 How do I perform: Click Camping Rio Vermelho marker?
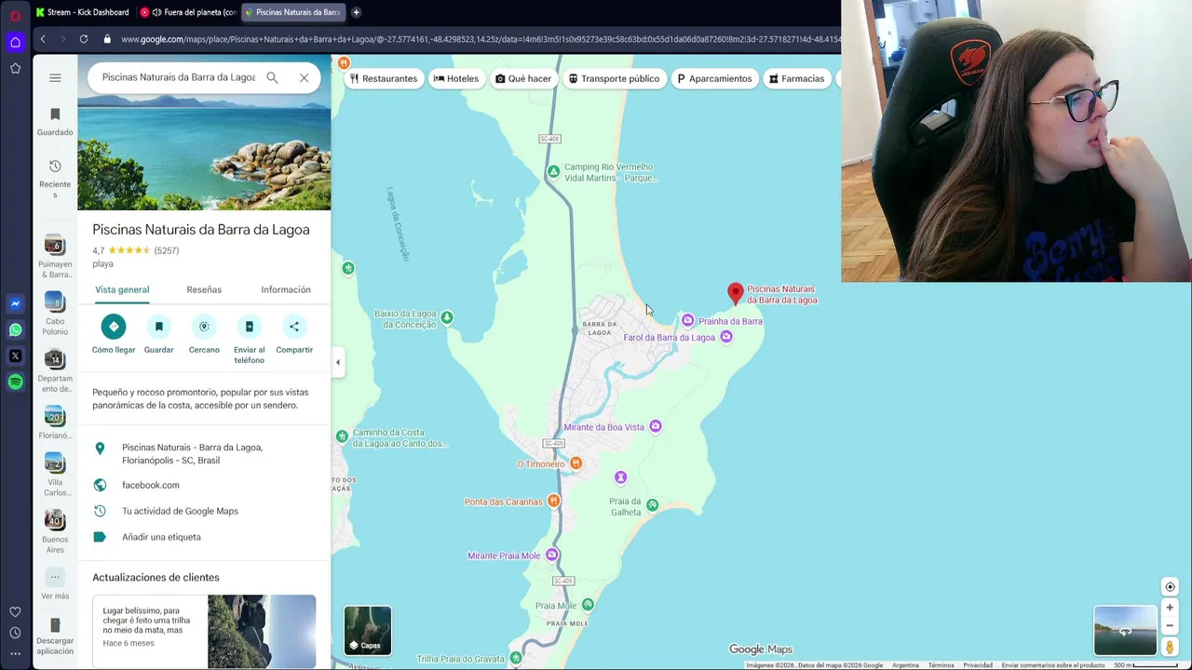point(553,172)
